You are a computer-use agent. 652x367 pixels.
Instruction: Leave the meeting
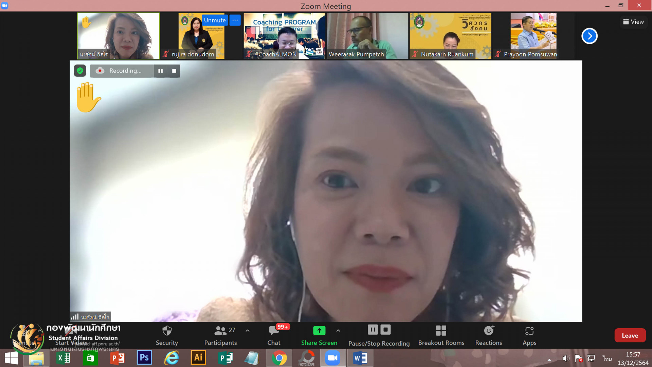630,335
